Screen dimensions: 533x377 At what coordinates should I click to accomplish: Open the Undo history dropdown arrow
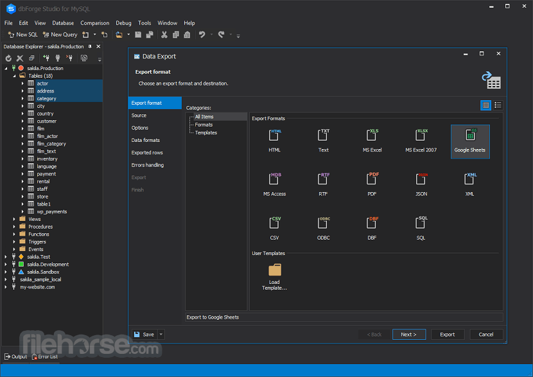[x=211, y=35]
